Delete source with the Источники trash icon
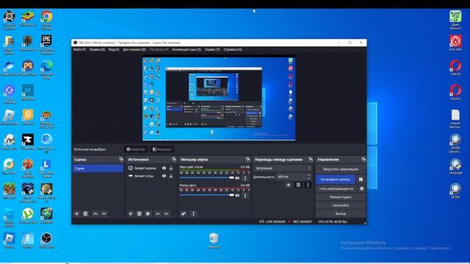Screen dimensions: 470x264 click(x=139, y=213)
